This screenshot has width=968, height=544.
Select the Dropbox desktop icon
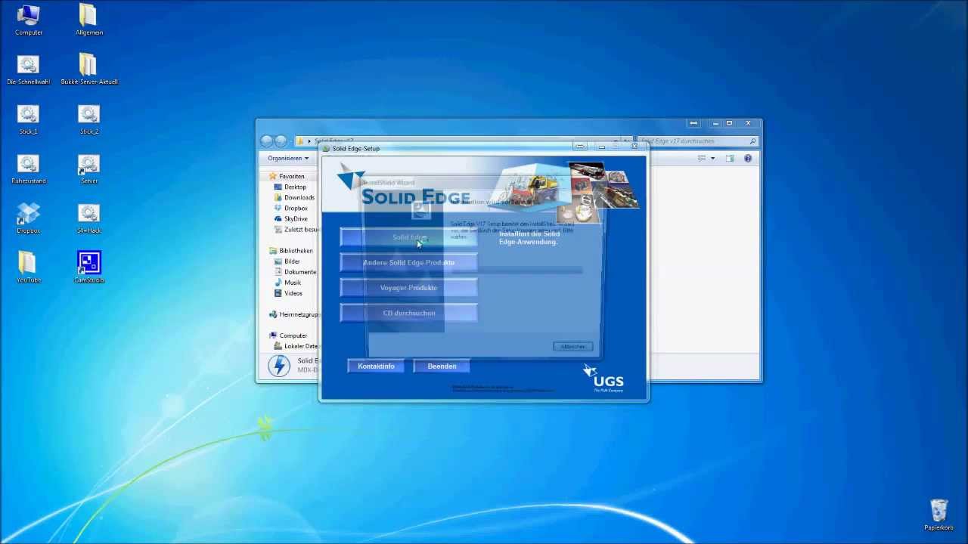(29, 218)
